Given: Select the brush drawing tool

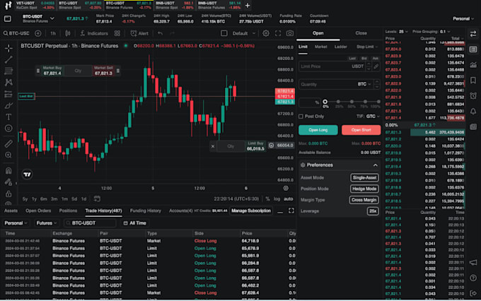Looking at the screenshot, I should pos(8,106).
